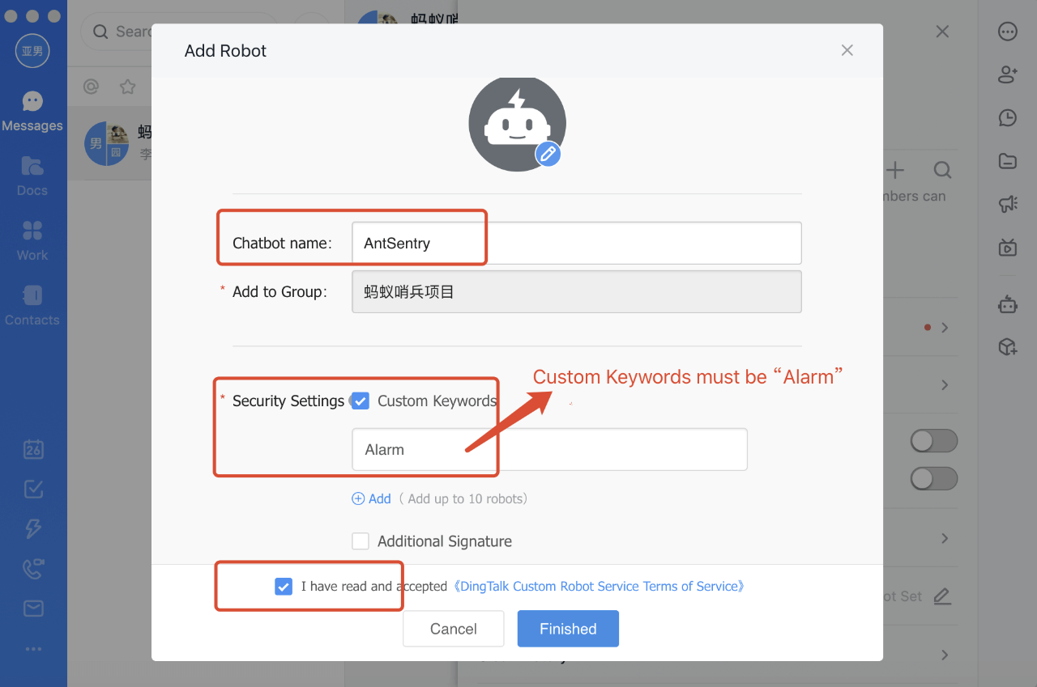This screenshot has width=1037, height=687.
Task: Click the star favorites filter icon
Action: (127, 87)
